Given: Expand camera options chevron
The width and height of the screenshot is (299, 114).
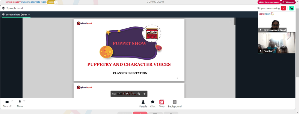Looking at the screenshot, I should 12,101.
